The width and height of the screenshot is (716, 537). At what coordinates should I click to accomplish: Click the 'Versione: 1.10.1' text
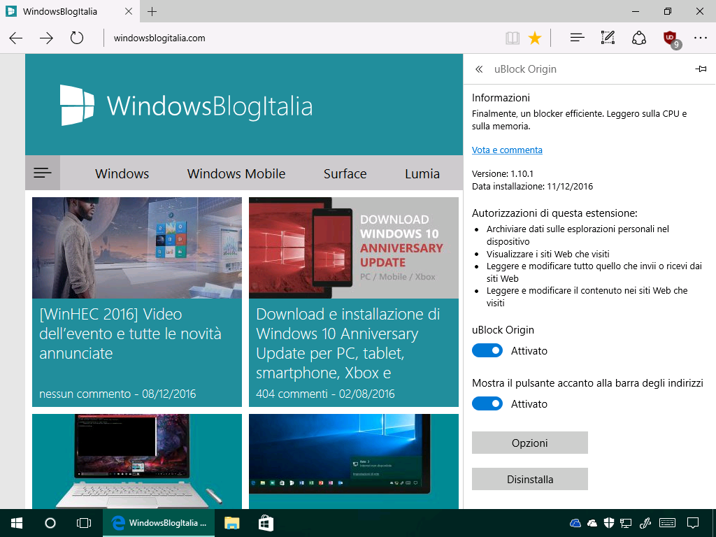502,173
